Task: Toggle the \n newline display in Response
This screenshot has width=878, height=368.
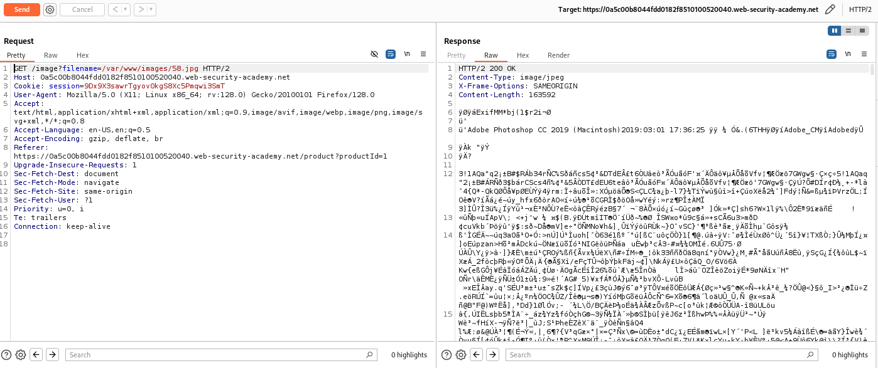Action: (x=848, y=55)
